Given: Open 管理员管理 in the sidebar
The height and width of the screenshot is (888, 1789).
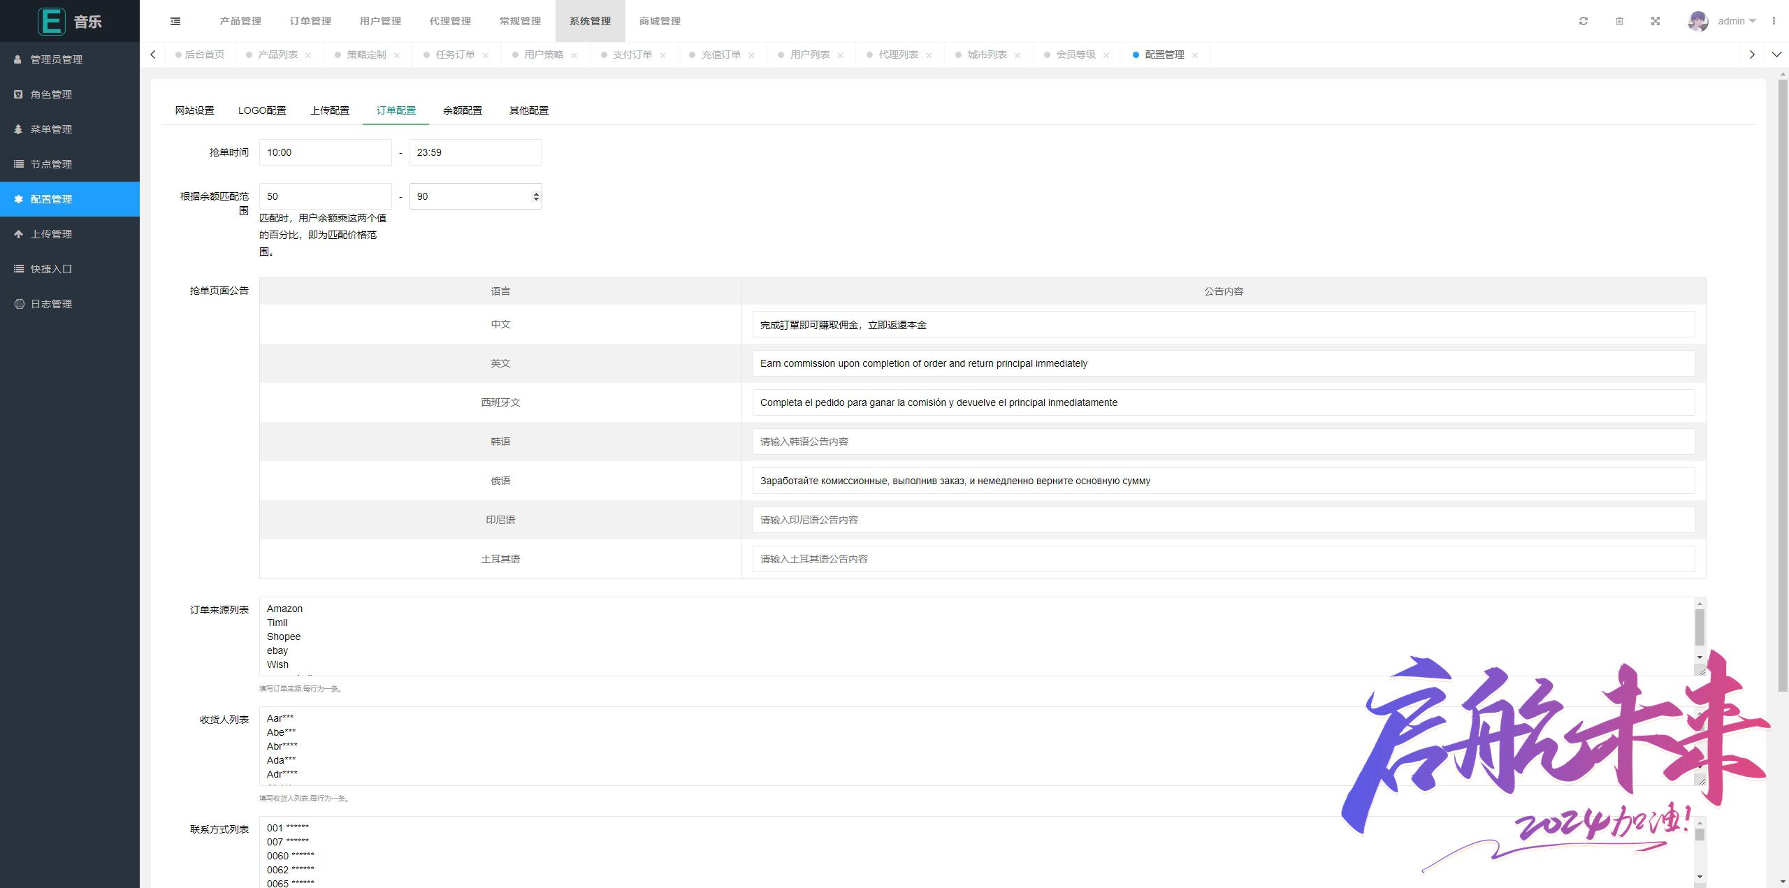Looking at the screenshot, I should [70, 59].
